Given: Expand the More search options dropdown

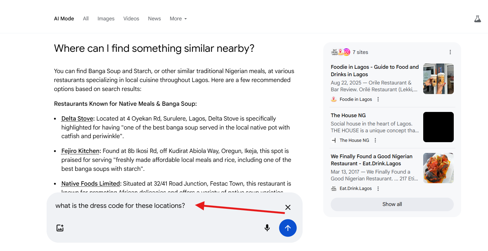Looking at the screenshot, I should coord(178,19).
